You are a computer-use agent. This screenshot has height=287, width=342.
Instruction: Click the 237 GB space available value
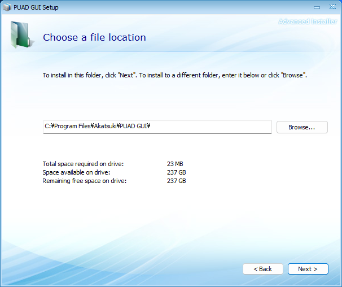pos(176,172)
